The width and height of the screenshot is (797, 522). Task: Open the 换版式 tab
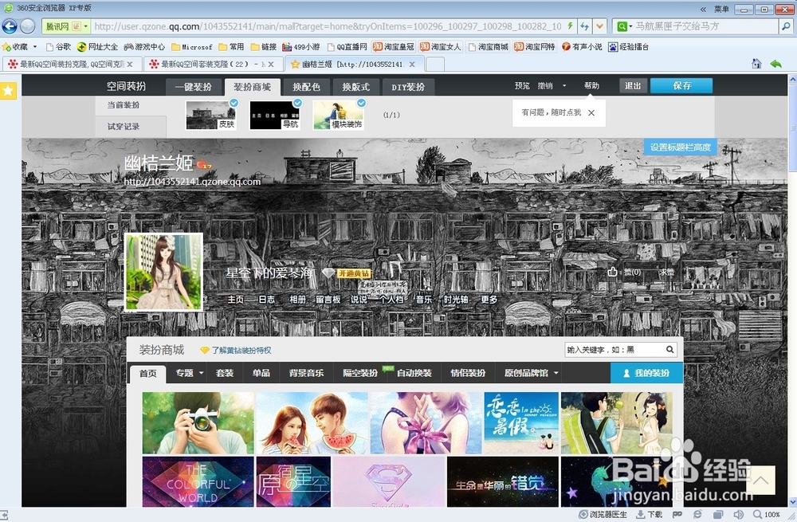(x=355, y=87)
